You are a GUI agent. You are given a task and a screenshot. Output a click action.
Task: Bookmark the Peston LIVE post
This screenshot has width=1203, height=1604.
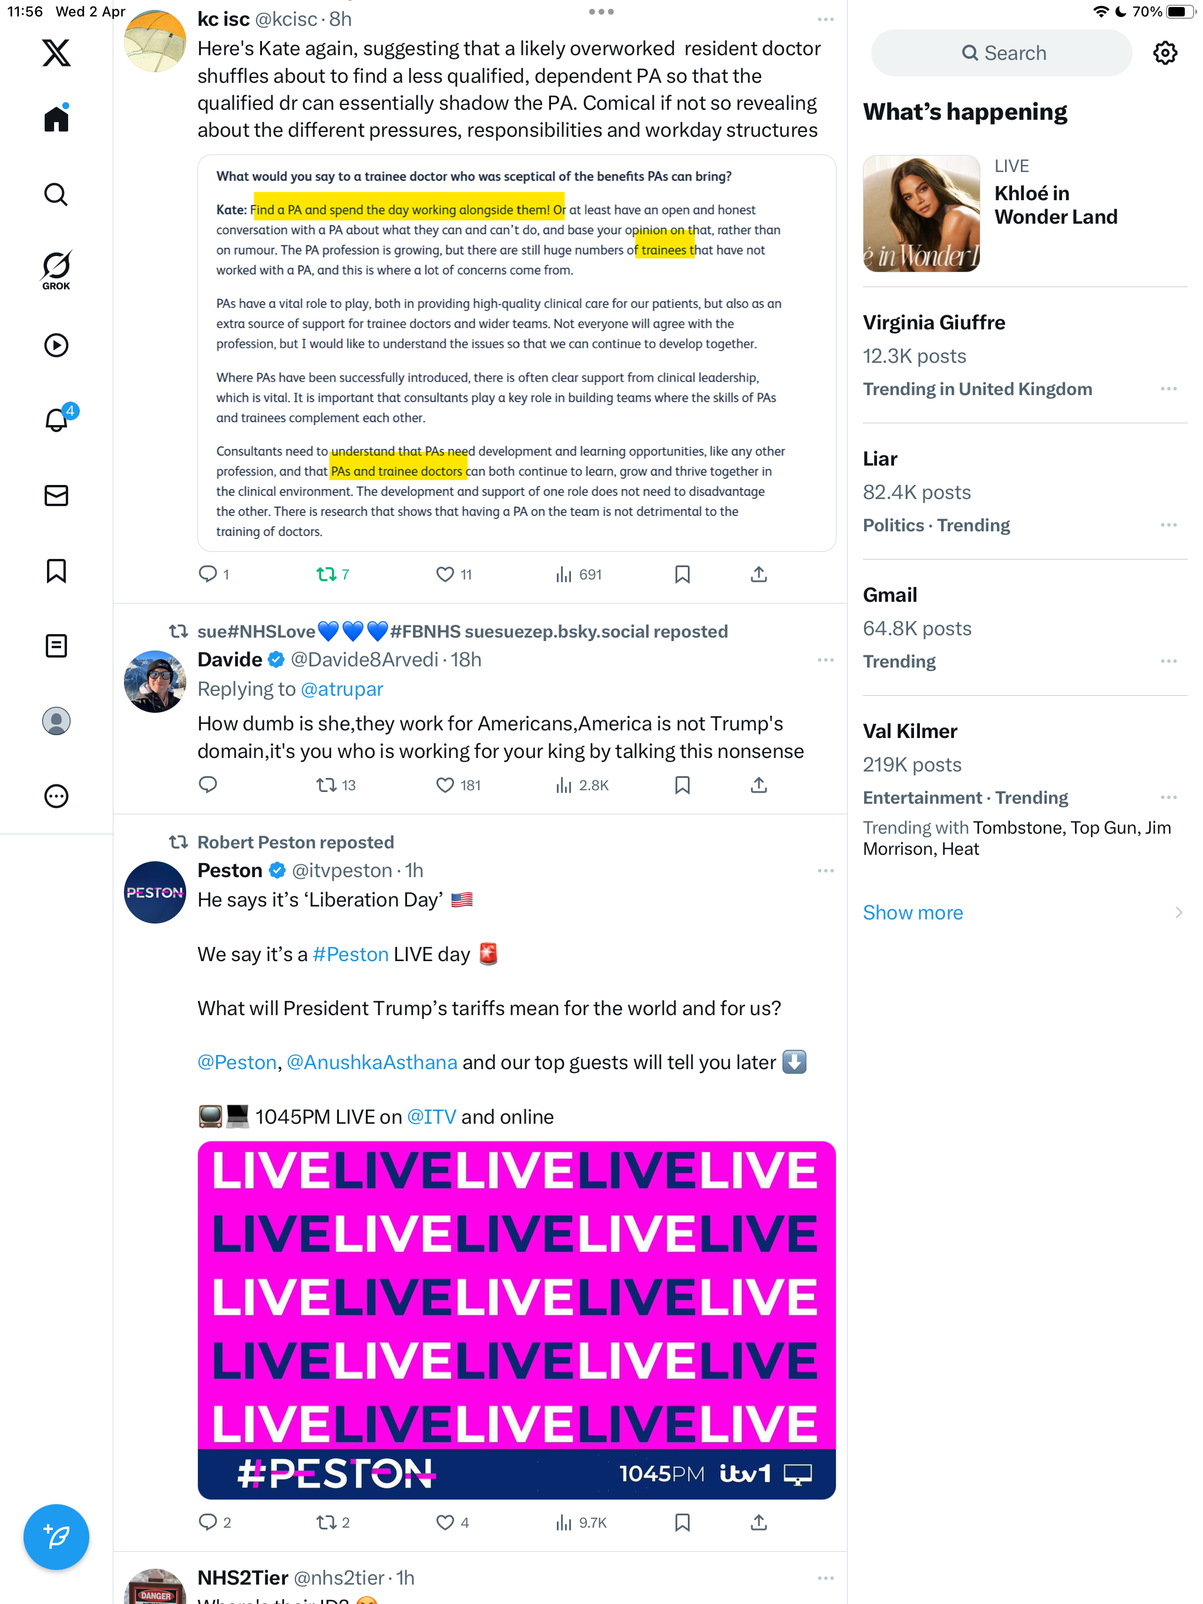click(682, 1522)
